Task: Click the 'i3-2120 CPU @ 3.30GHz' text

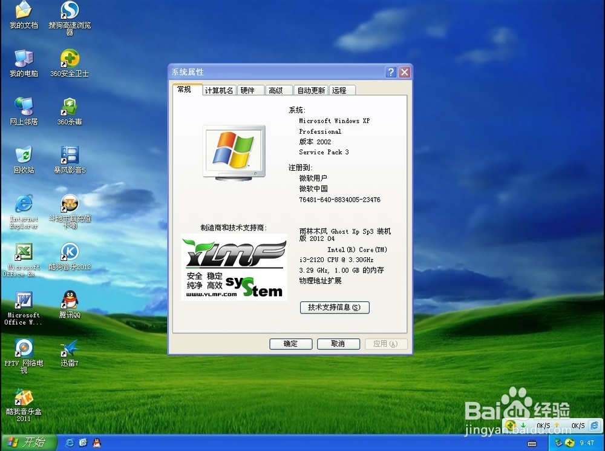Action: 336,260
